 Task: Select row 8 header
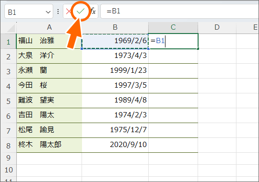[x=8, y=146]
